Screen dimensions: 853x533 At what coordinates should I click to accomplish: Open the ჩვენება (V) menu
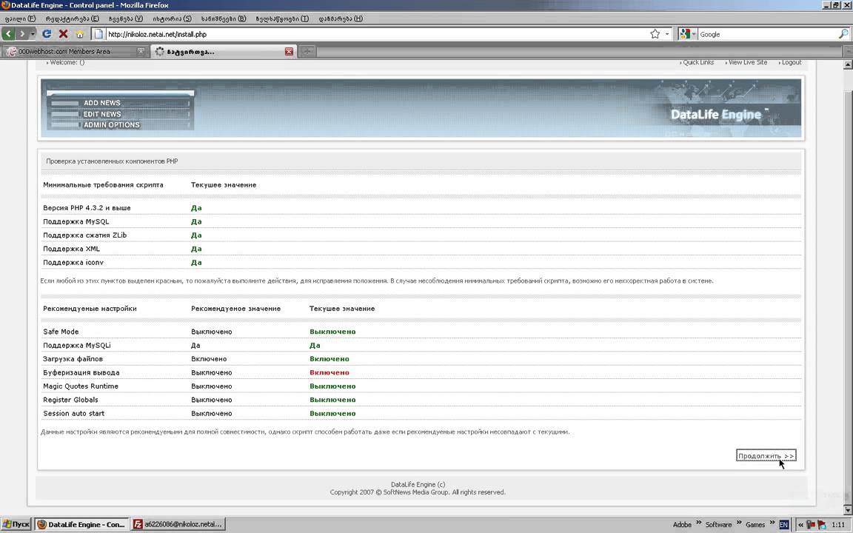tap(126, 19)
